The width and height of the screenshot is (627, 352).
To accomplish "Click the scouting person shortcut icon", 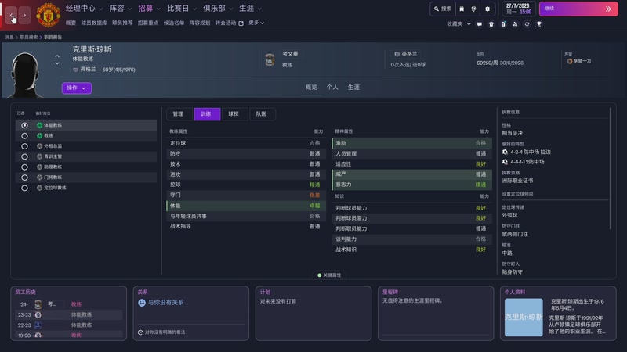I will coord(515,24).
